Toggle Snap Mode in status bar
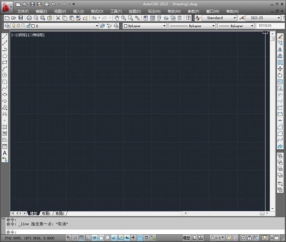This screenshot has height=242, width=286. [75, 238]
